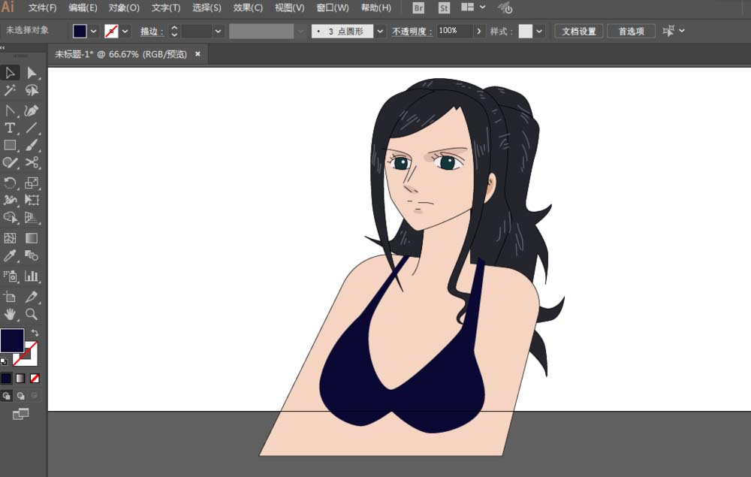Select the Direct Selection tool

pos(32,73)
